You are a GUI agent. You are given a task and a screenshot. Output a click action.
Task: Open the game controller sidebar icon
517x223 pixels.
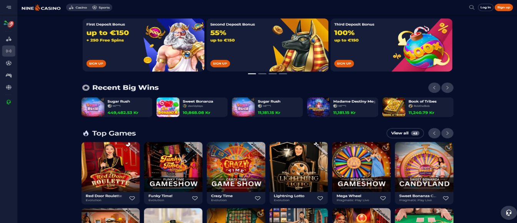click(x=8, y=75)
